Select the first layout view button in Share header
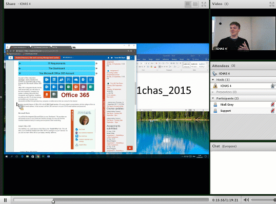 (188, 4)
